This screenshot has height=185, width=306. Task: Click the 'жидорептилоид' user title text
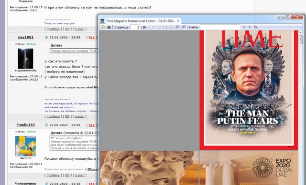25,71
